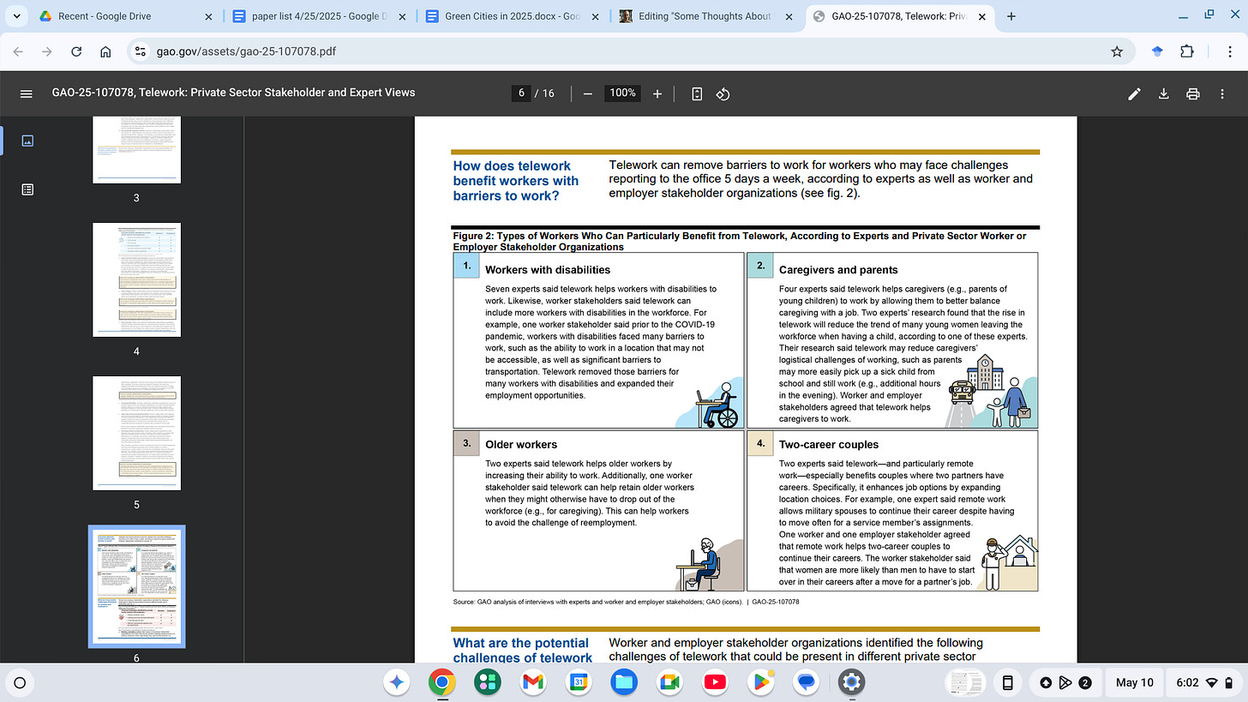Open Settings gear from the shelf
This screenshot has height=702, width=1248.
pos(851,682)
